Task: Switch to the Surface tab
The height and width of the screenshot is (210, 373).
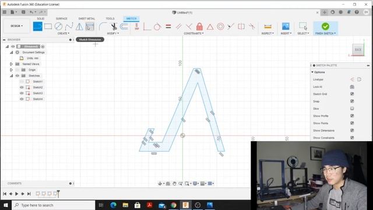Action: [x=62, y=19]
